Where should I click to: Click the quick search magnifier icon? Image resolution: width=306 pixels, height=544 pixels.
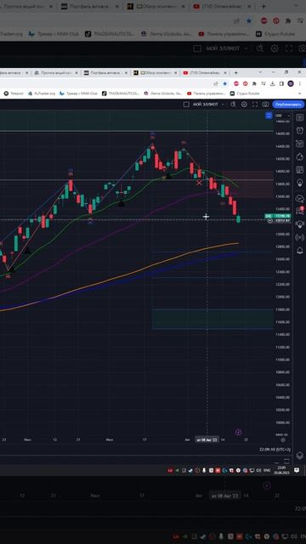(x=233, y=104)
